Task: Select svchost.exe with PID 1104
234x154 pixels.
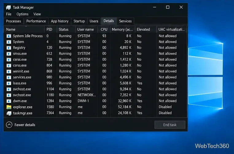Action: pyautogui.click(x=96, y=89)
